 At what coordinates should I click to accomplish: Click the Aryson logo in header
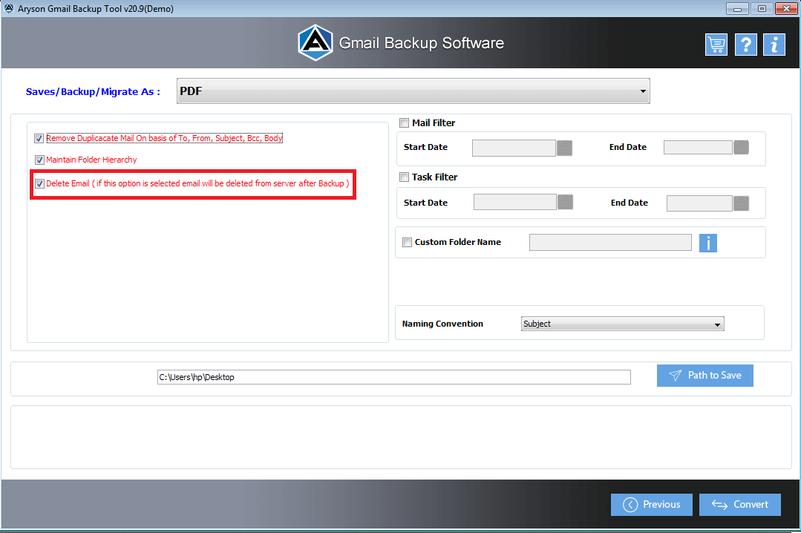click(316, 43)
